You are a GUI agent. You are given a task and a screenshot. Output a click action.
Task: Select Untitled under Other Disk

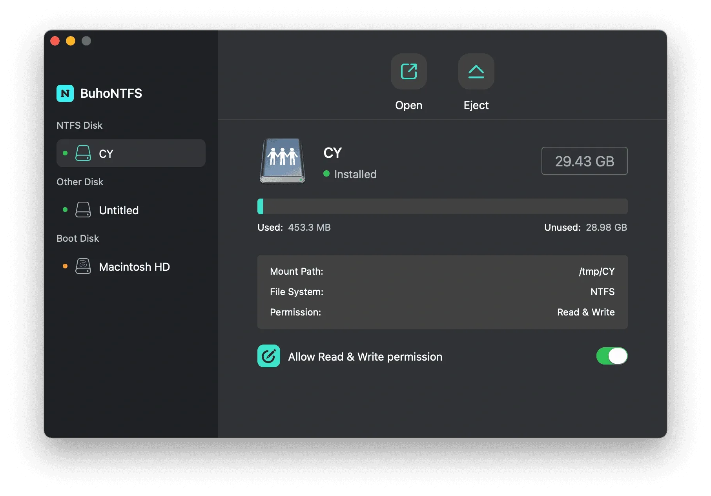click(x=131, y=210)
